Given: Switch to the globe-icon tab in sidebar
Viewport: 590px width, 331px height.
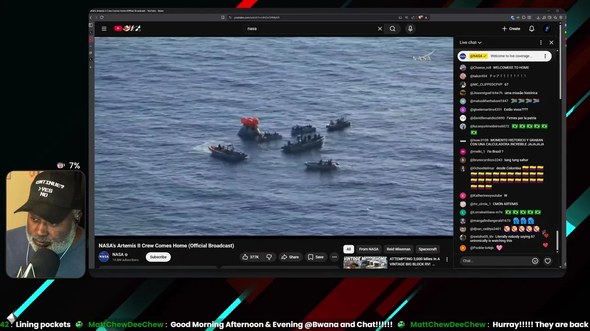Looking at the screenshot, I should pyautogui.click(x=90, y=53).
